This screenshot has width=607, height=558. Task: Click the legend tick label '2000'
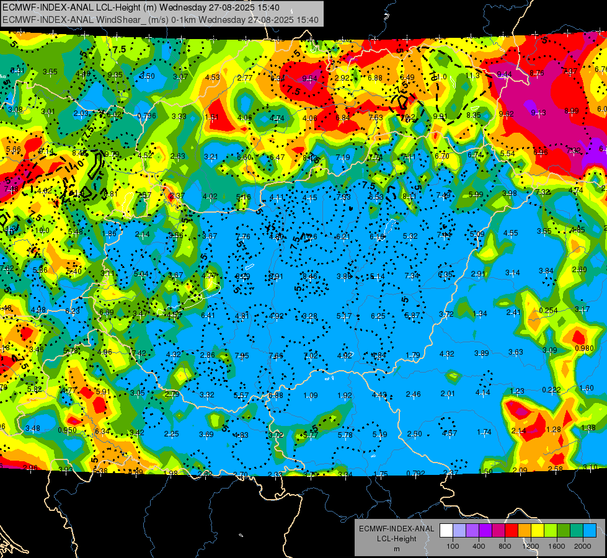pyautogui.click(x=583, y=546)
